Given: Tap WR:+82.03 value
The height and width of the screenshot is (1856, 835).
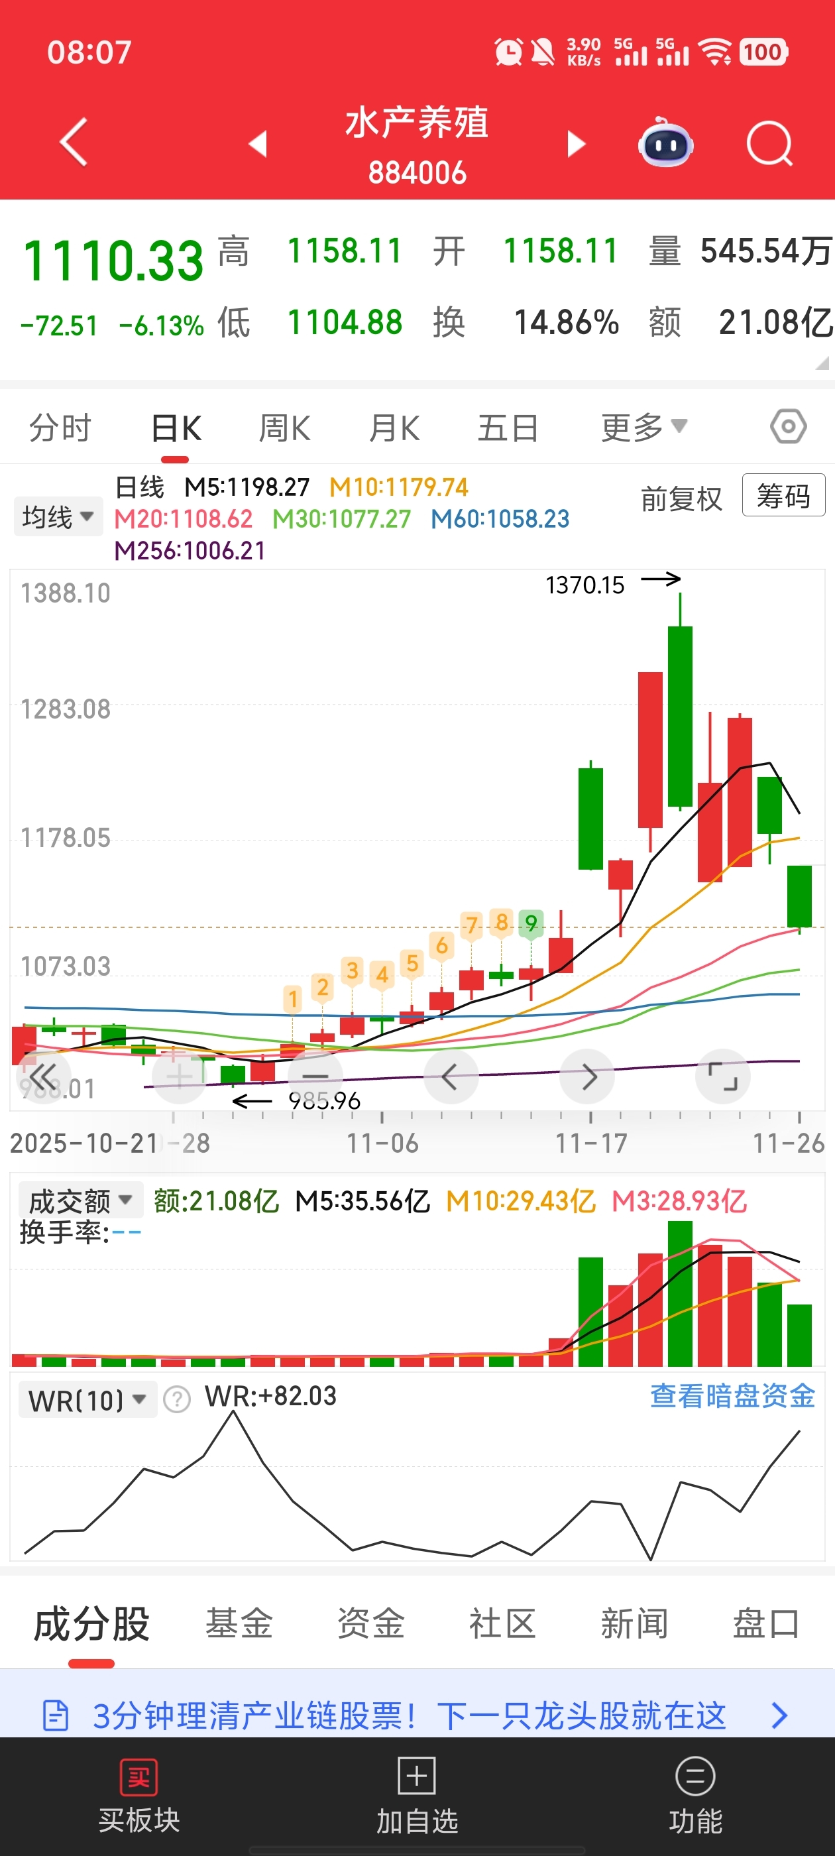Looking at the screenshot, I should pos(271,1395).
